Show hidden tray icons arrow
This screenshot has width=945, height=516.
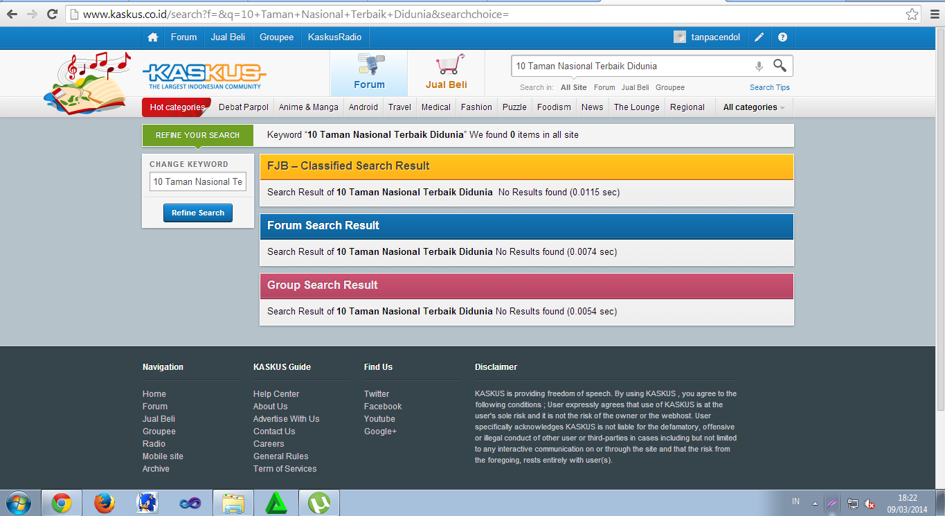click(x=815, y=504)
